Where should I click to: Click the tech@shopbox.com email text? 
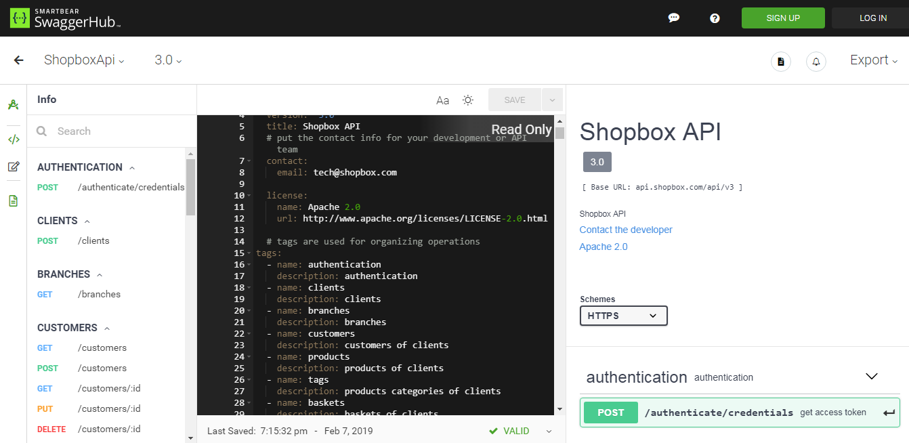[x=355, y=173]
